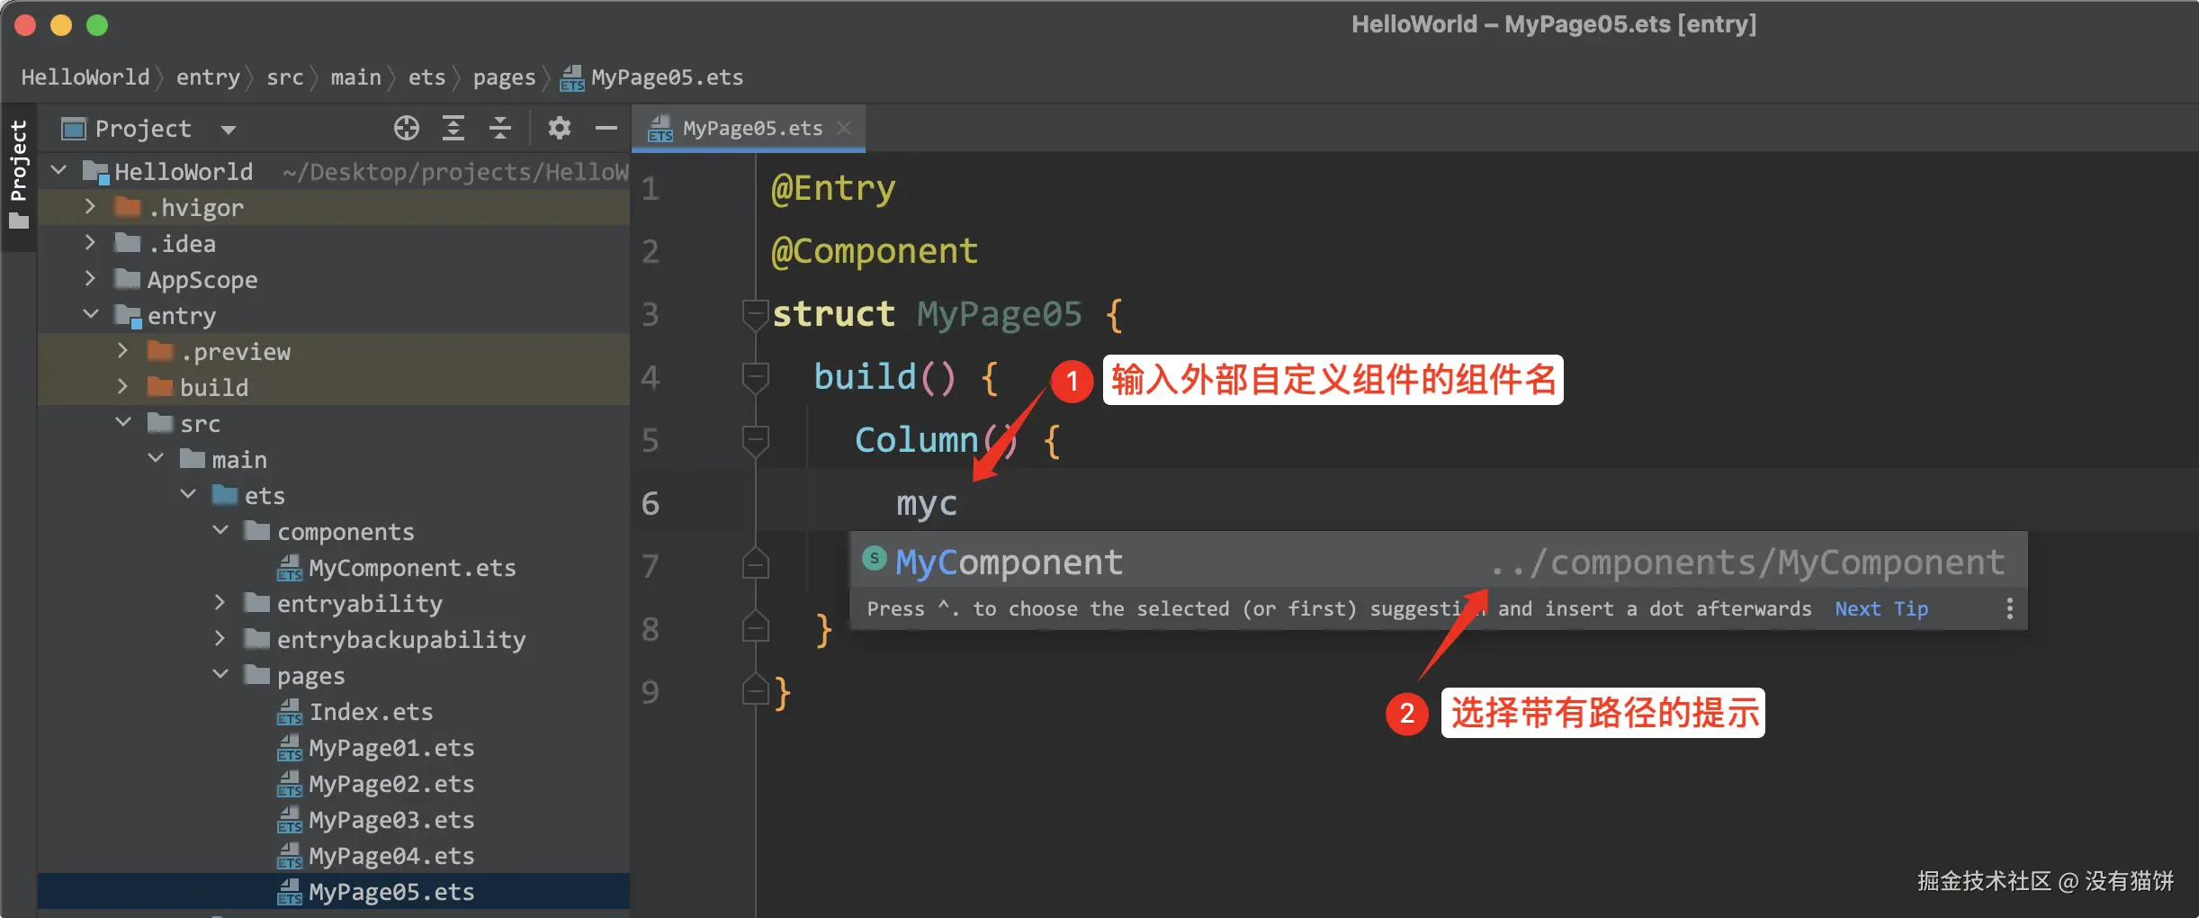
Task: Select the MyPage05.ets editor tab
Action: click(749, 128)
